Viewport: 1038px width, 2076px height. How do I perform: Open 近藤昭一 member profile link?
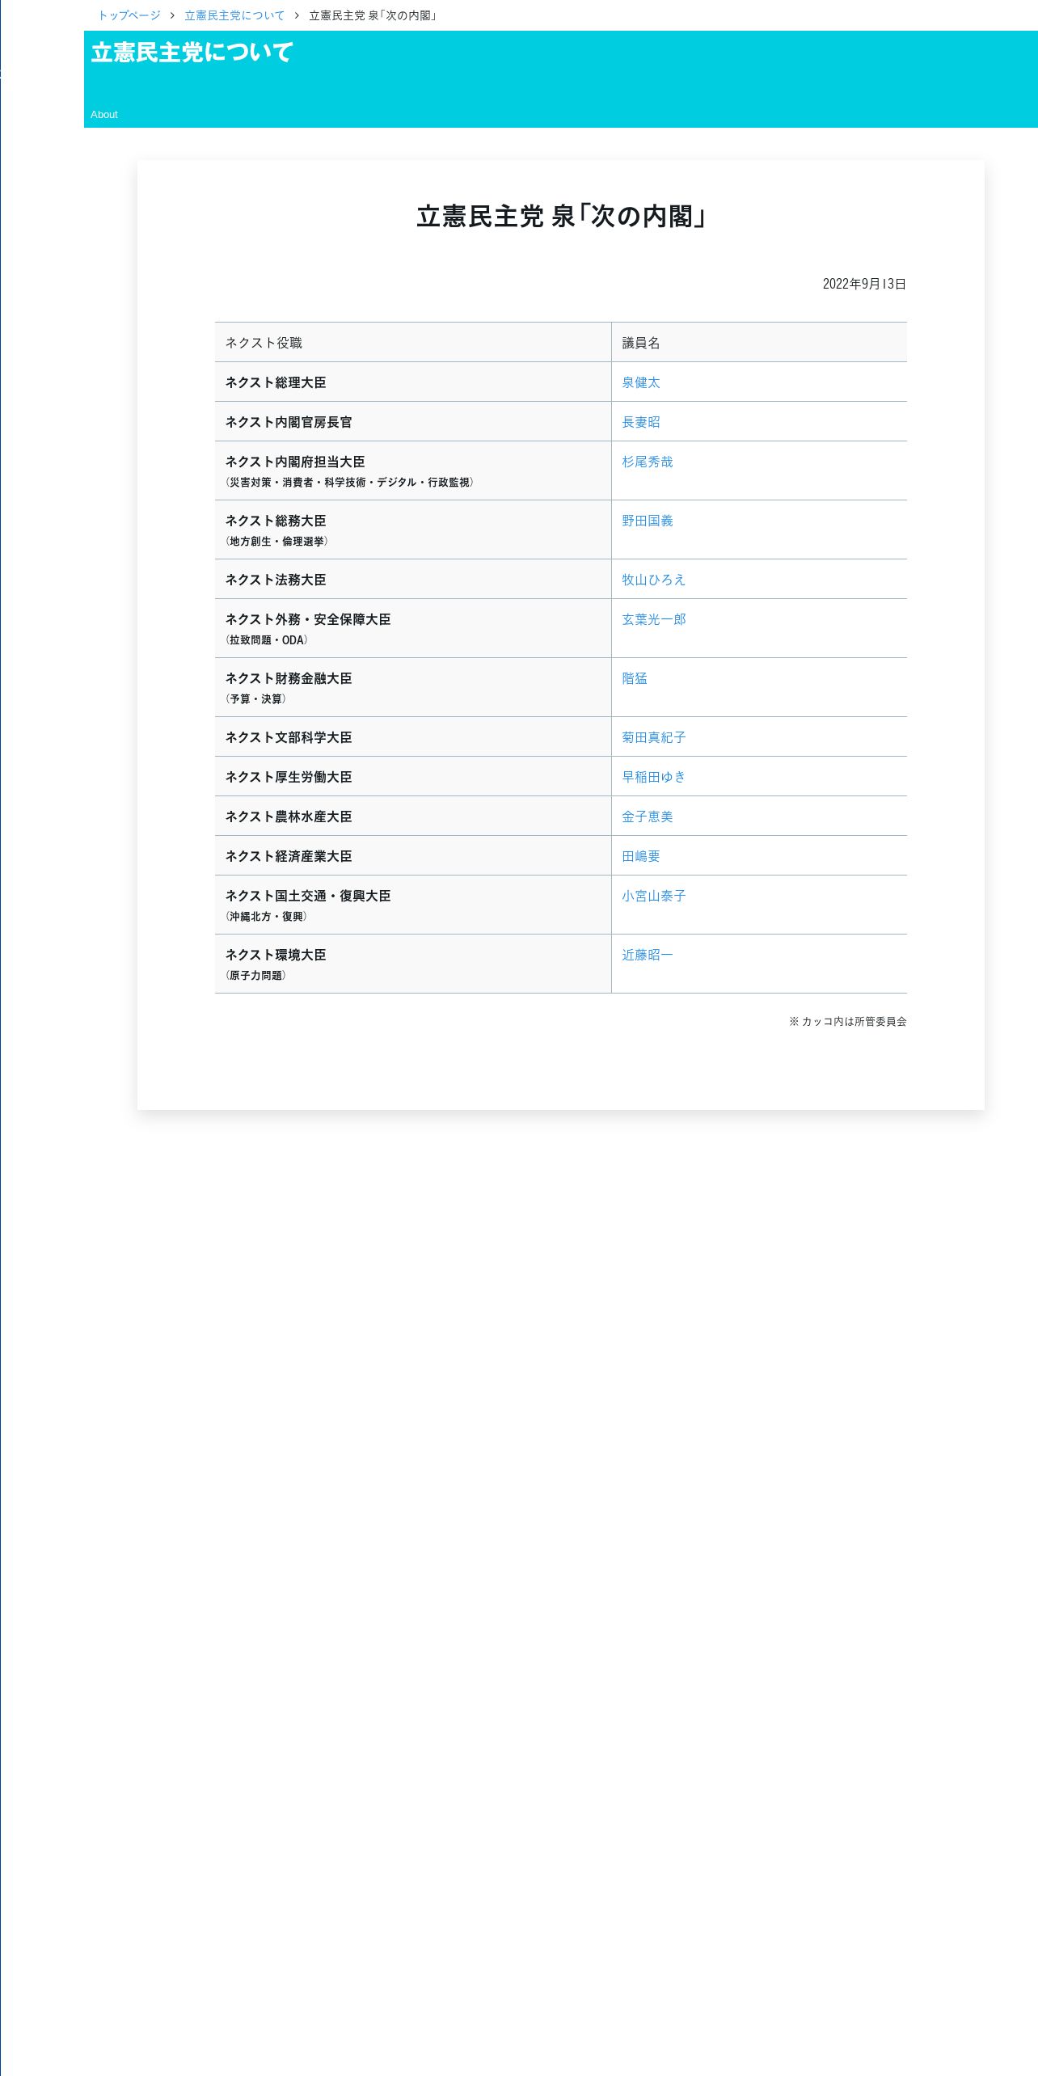point(648,955)
